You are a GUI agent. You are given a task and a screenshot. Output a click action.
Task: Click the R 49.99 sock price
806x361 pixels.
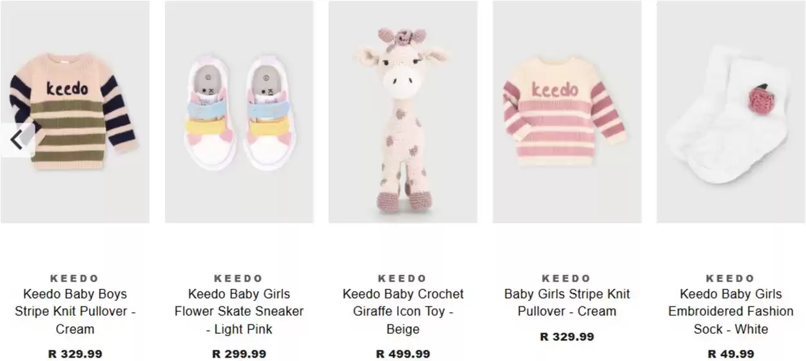point(730,354)
